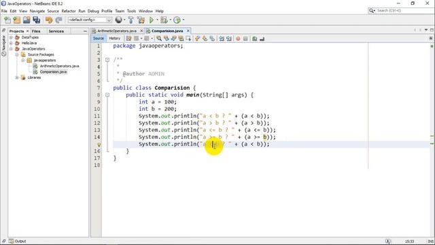The width and height of the screenshot is (435, 245).
Task: Open the Tools menu
Action: 131,11
